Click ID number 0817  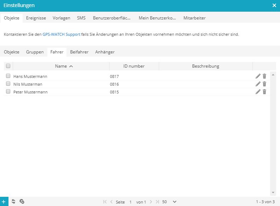click(x=114, y=76)
